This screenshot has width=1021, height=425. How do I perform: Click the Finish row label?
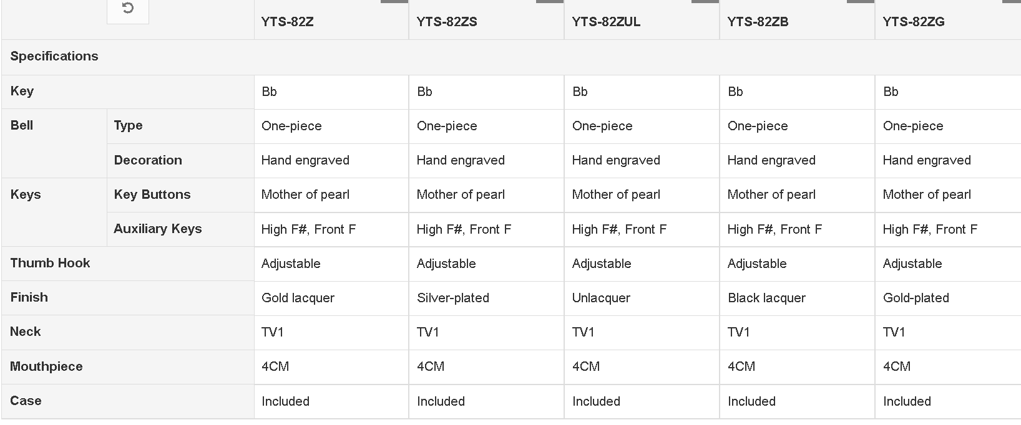29,297
